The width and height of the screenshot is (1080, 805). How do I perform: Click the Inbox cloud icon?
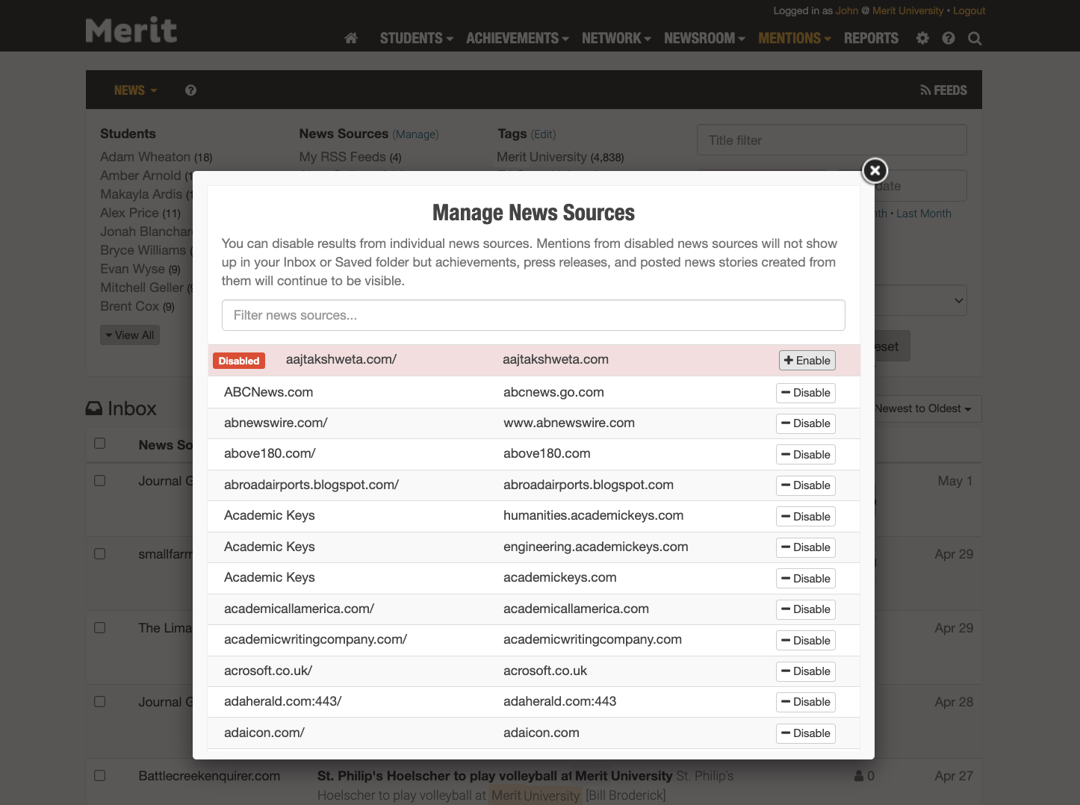[x=93, y=407]
